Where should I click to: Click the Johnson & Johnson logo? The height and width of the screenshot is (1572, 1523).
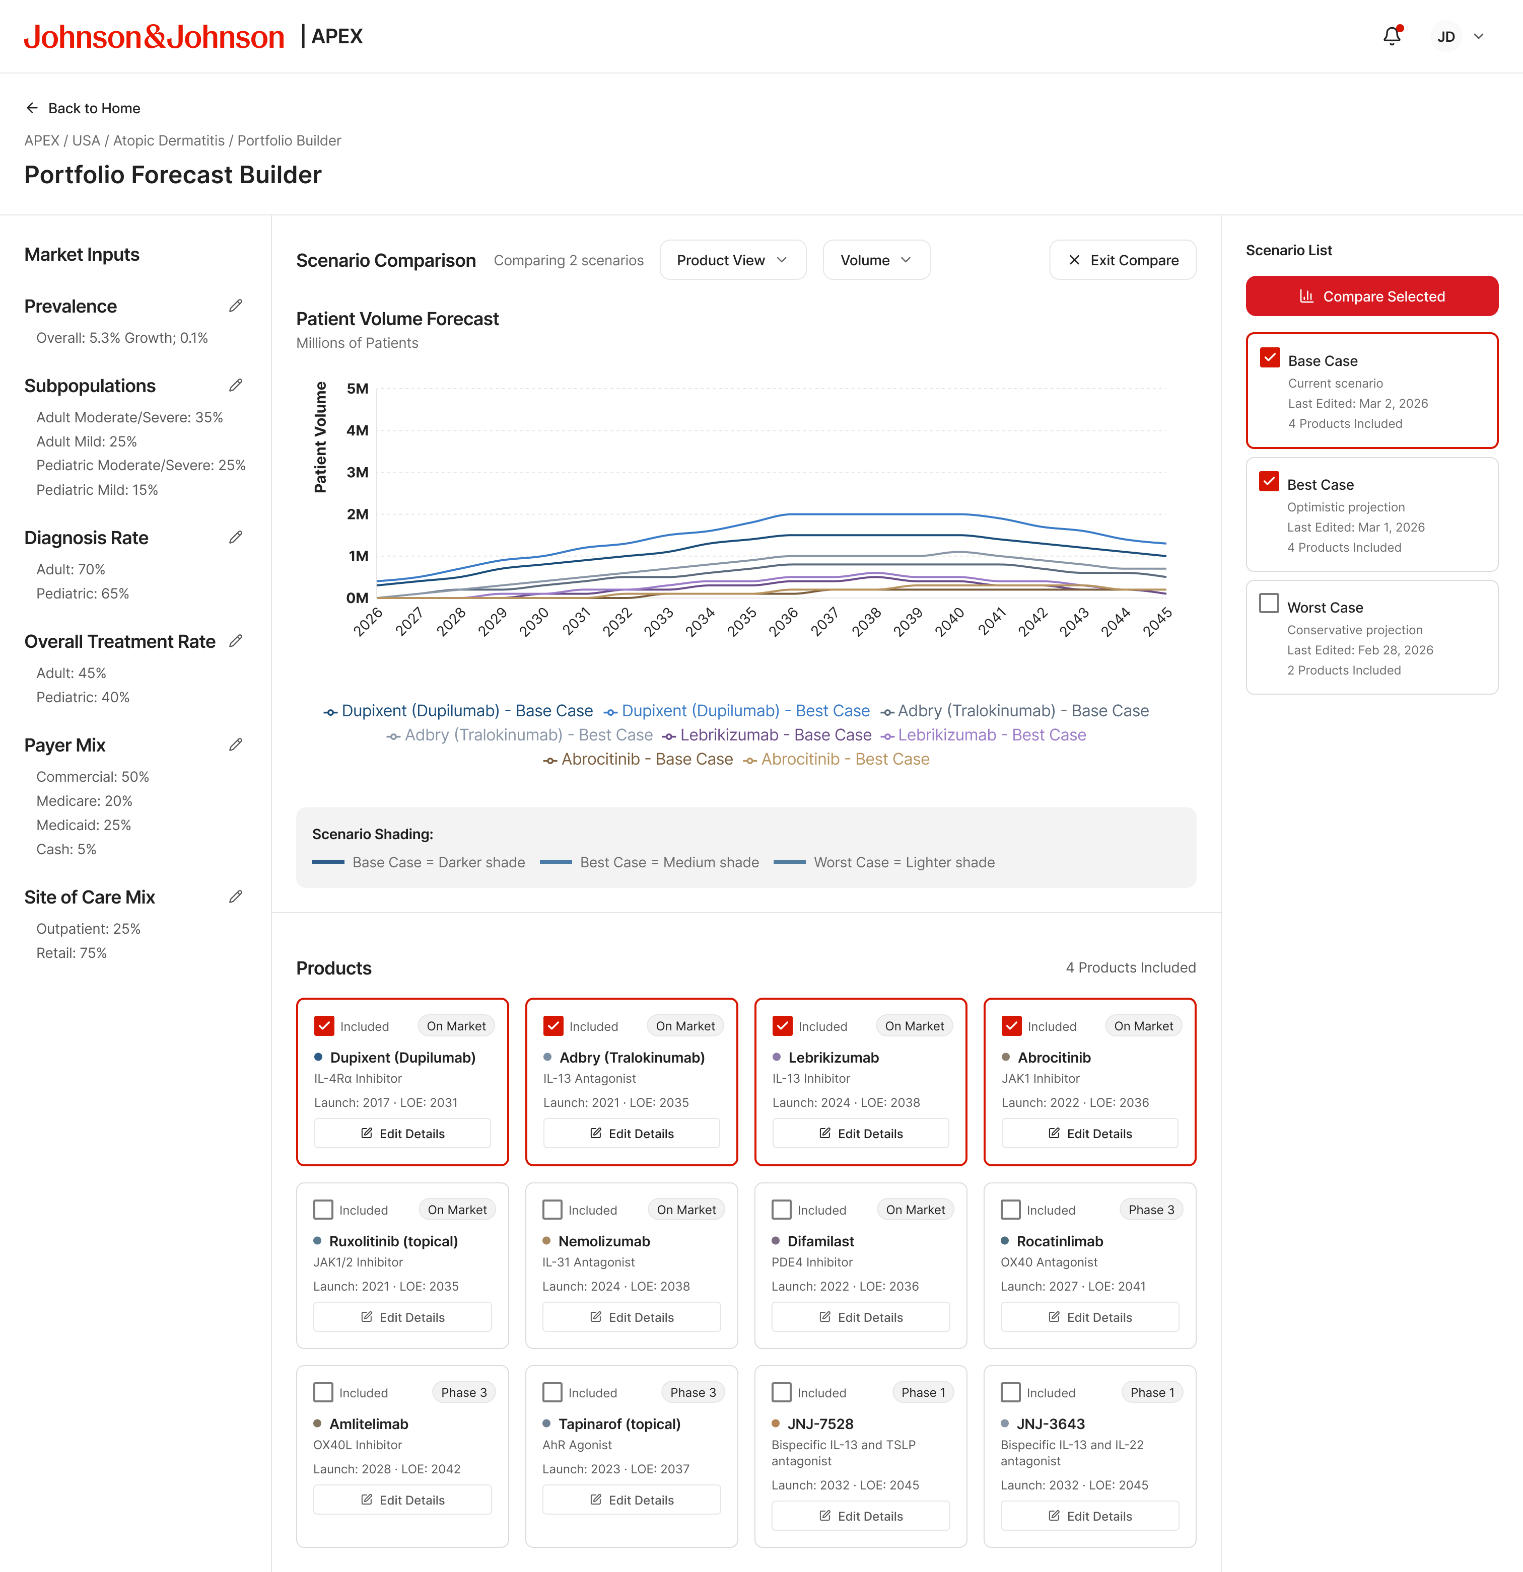[154, 36]
